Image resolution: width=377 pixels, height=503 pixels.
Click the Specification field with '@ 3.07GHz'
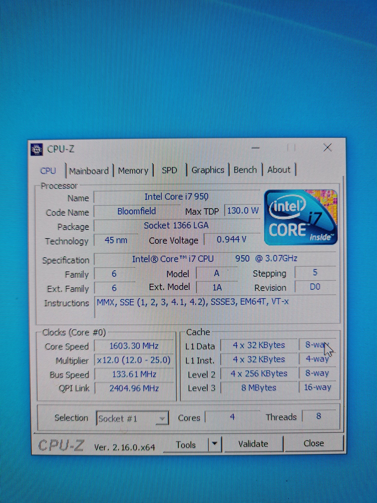215,259
